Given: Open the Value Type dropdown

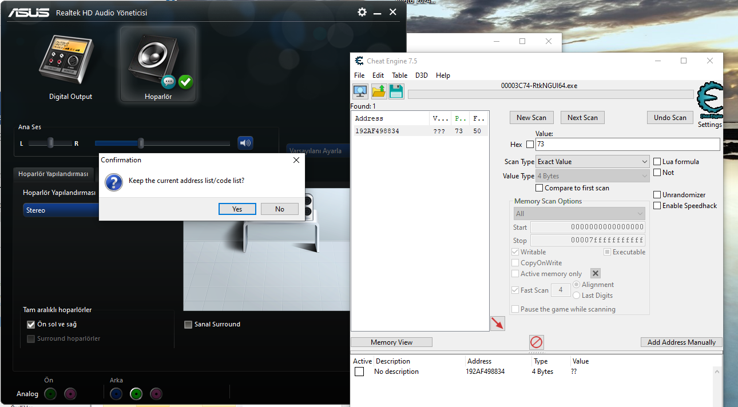Looking at the screenshot, I should pyautogui.click(x=592, y=176).
